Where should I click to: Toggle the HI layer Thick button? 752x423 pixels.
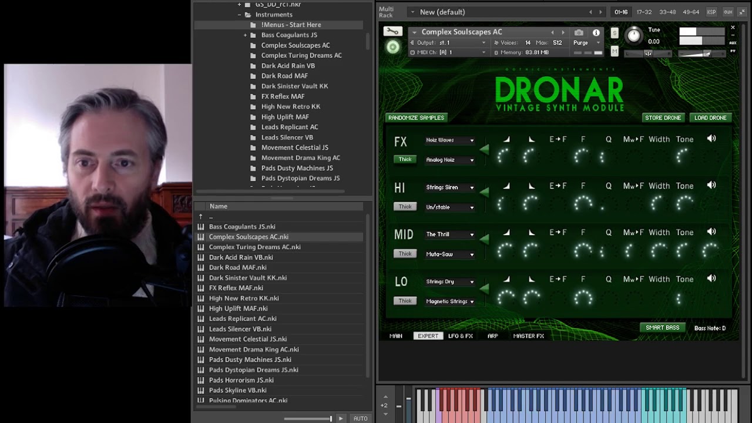coord(405,206)
